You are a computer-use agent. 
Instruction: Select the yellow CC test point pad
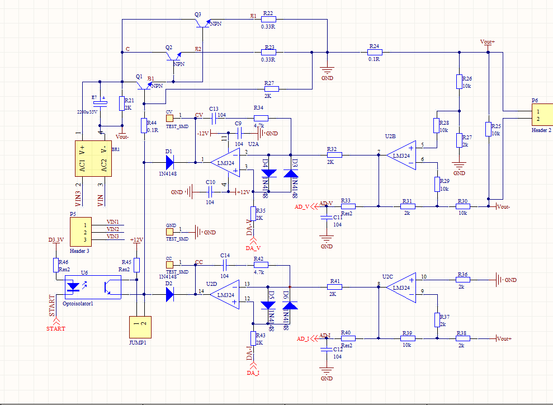pyautogui.click(x=169, y=264)
